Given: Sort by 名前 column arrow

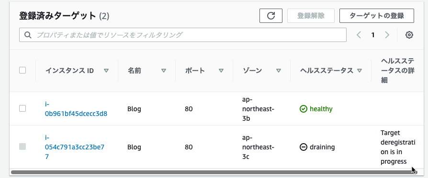Looking at the screenshot, I should 164,71.
